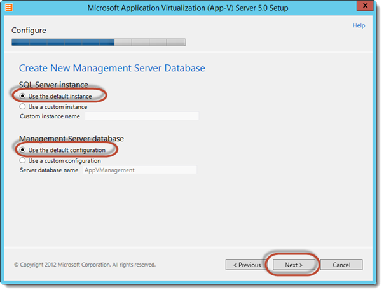Click 'Create New Management Server Database' heading
Image resolution: width=384 pixels, height=292 pixels.
(x=112, y=68)
